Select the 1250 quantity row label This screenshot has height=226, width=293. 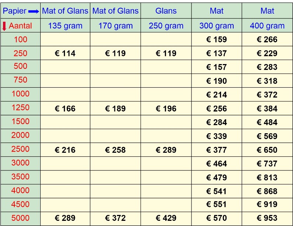pyautogui.click(x=21, y=107)
